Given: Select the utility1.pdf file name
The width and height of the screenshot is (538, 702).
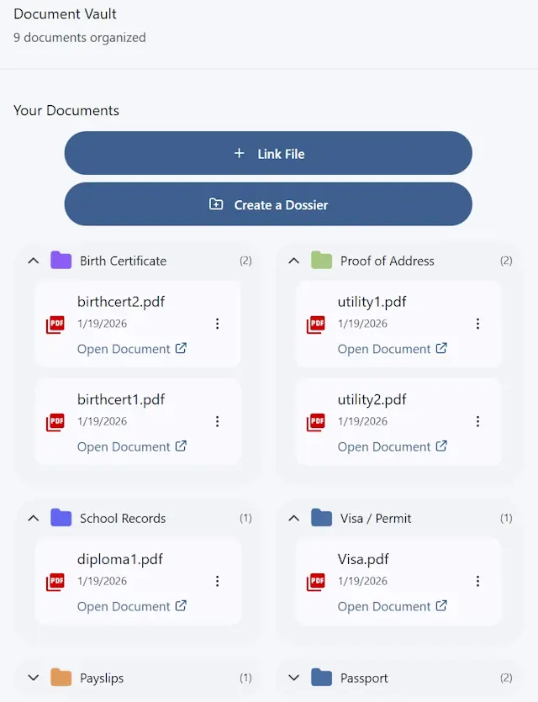Looking at the screenshot, I should 372,302.
